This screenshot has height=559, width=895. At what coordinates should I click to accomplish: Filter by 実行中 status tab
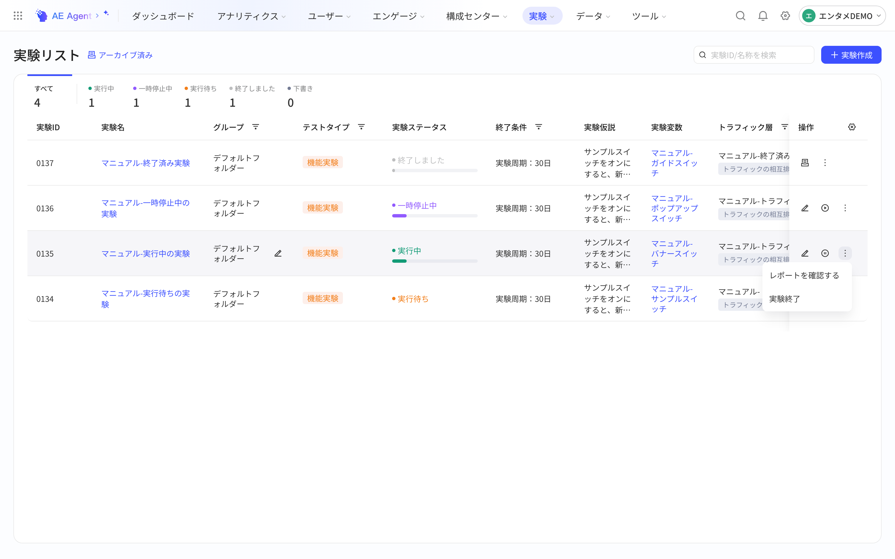point(101,96)
